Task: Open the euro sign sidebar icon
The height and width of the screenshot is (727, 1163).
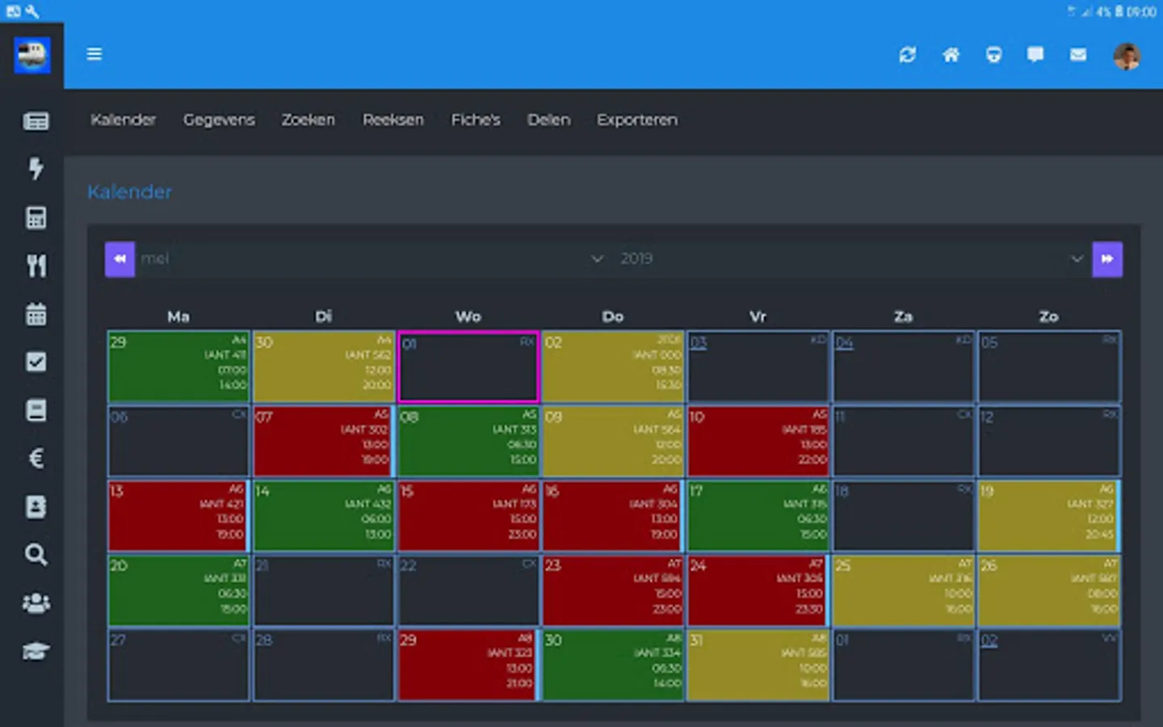Action: (x=36, y=459)
